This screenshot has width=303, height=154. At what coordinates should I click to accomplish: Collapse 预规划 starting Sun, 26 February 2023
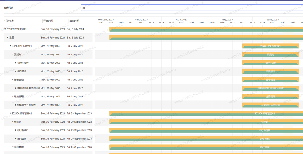click(13, 122)
